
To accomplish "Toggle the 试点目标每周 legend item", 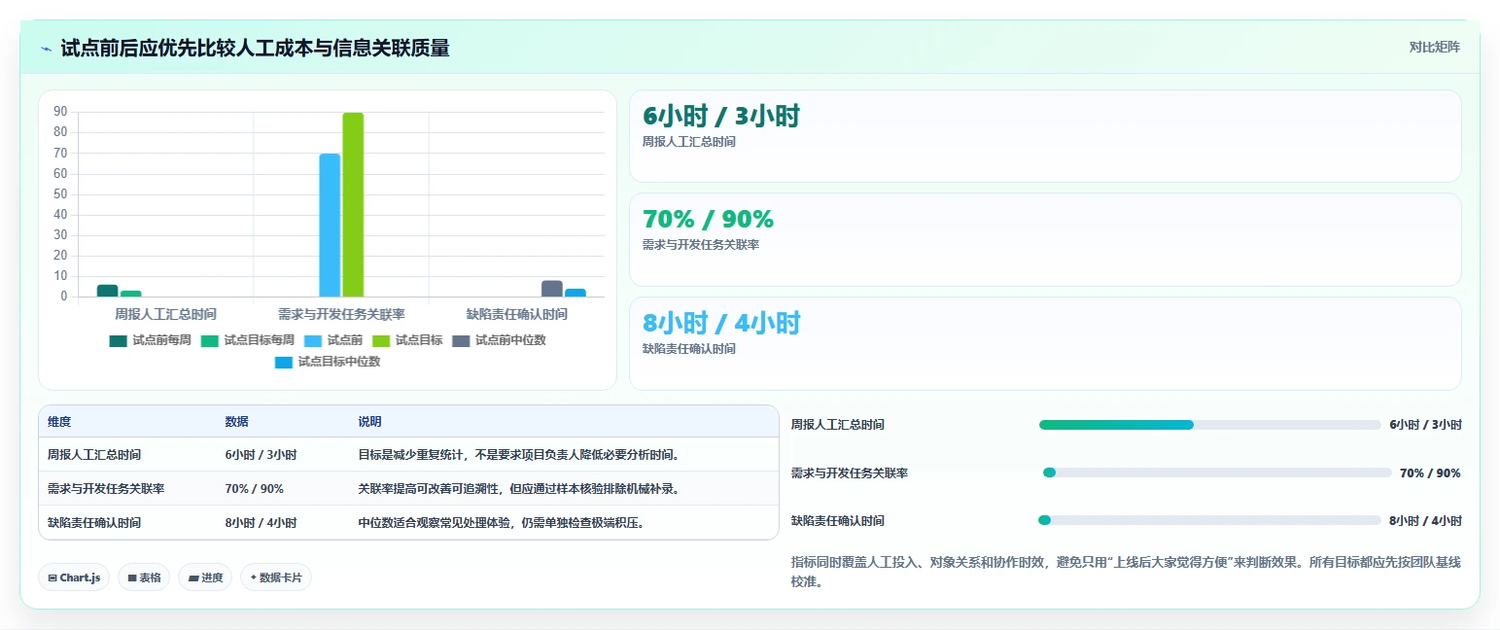I will click(247, 340).
